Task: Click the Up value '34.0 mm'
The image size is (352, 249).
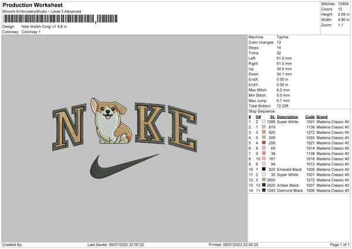Action: pos(284,69)
